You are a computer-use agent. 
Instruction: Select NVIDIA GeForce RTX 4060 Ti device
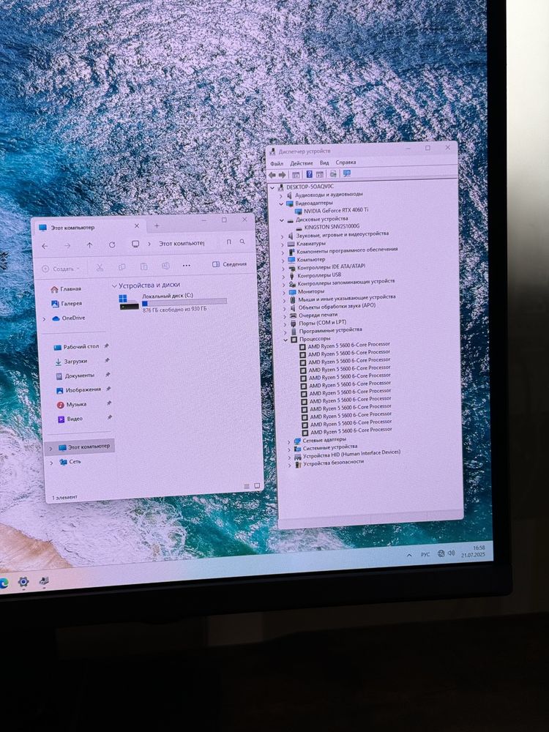336,211
